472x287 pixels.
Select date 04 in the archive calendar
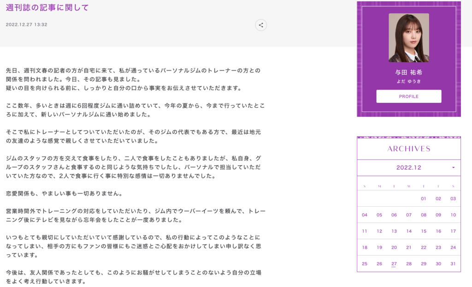(365, 215)
